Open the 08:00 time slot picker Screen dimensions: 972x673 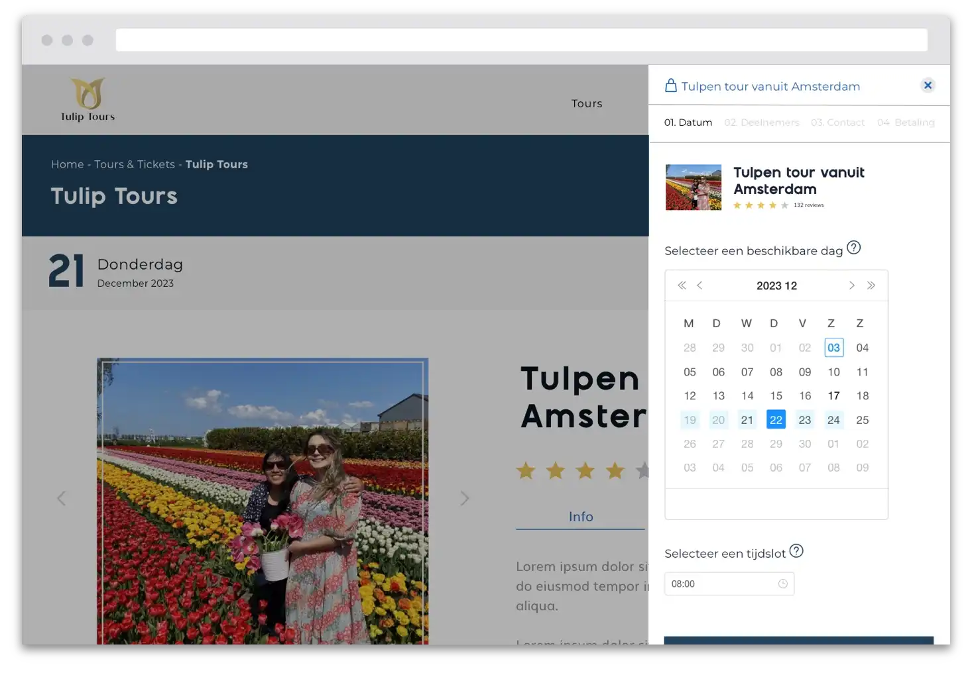click(x=722, y=584)
